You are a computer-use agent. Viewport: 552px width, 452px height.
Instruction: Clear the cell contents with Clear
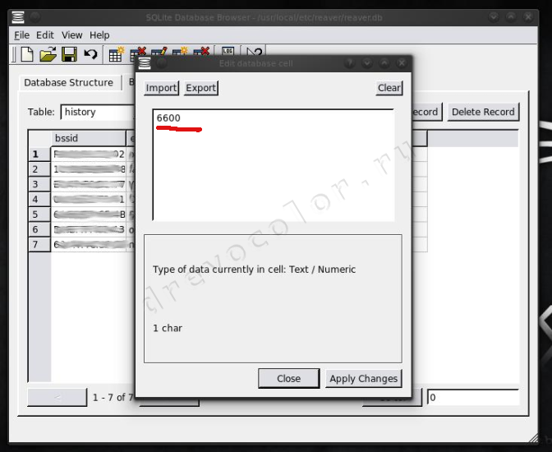tap(389, 88)
